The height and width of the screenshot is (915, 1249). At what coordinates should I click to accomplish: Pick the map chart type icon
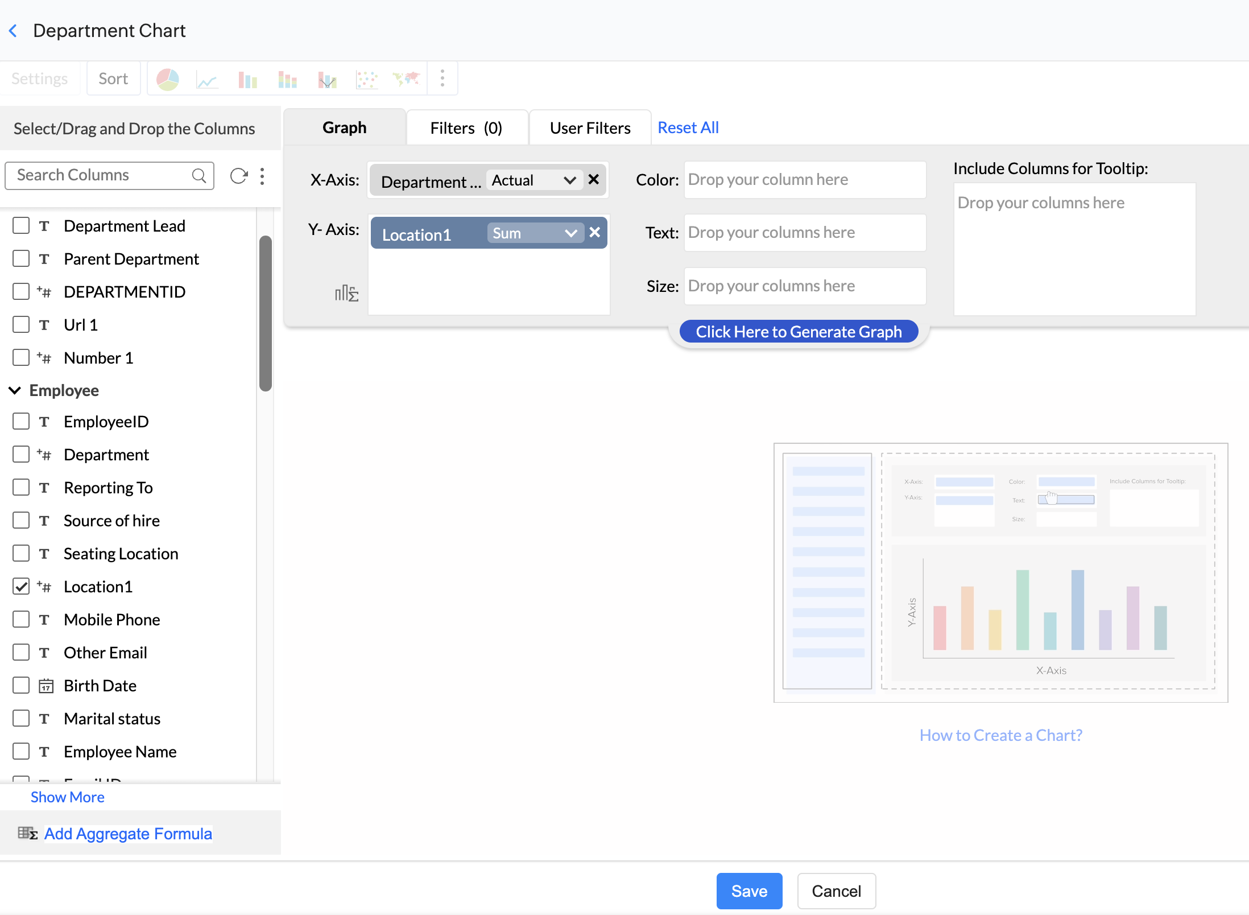[x=406, y=79]
